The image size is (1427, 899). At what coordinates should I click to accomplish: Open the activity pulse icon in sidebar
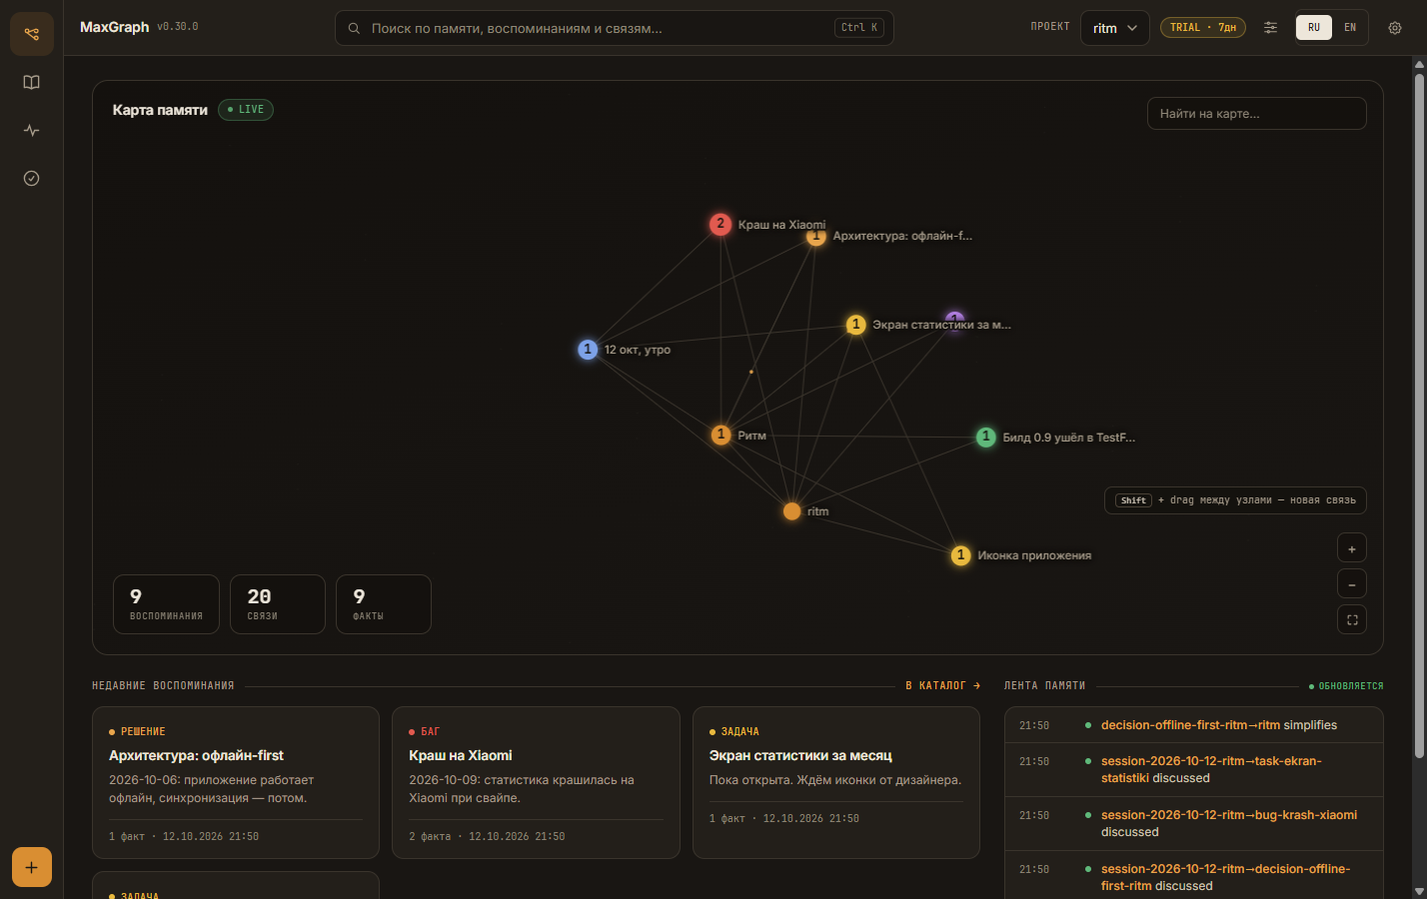coord(32,130)
